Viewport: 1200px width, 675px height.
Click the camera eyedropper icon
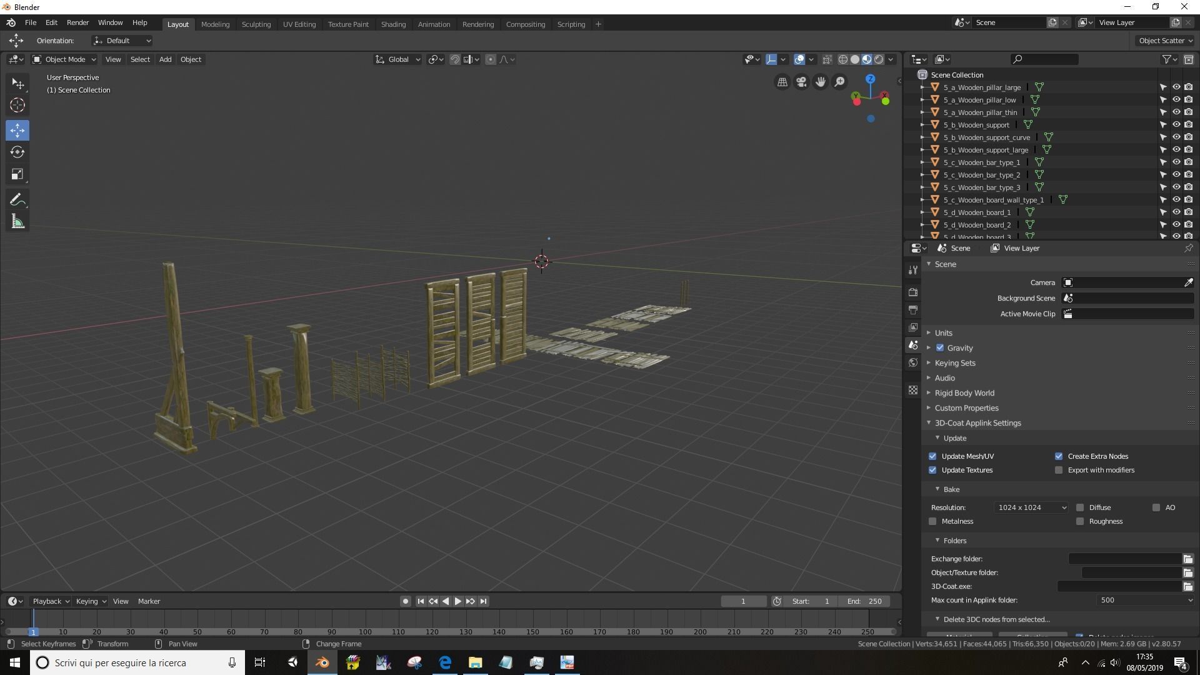click(x=1188, y=282)
